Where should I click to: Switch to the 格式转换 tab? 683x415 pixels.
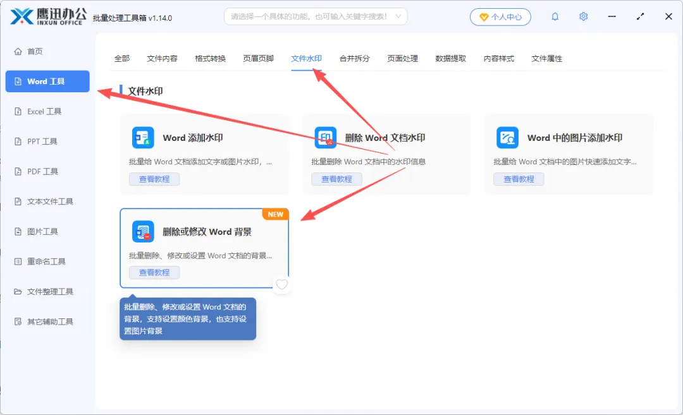[211, 58]
